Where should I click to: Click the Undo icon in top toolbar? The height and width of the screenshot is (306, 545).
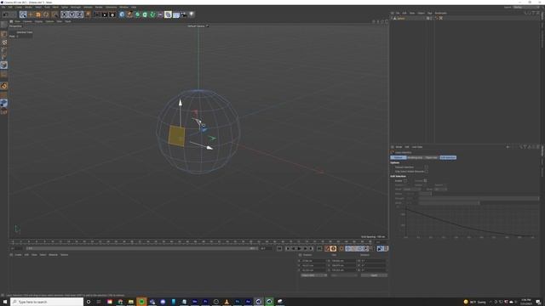[6, 14]
